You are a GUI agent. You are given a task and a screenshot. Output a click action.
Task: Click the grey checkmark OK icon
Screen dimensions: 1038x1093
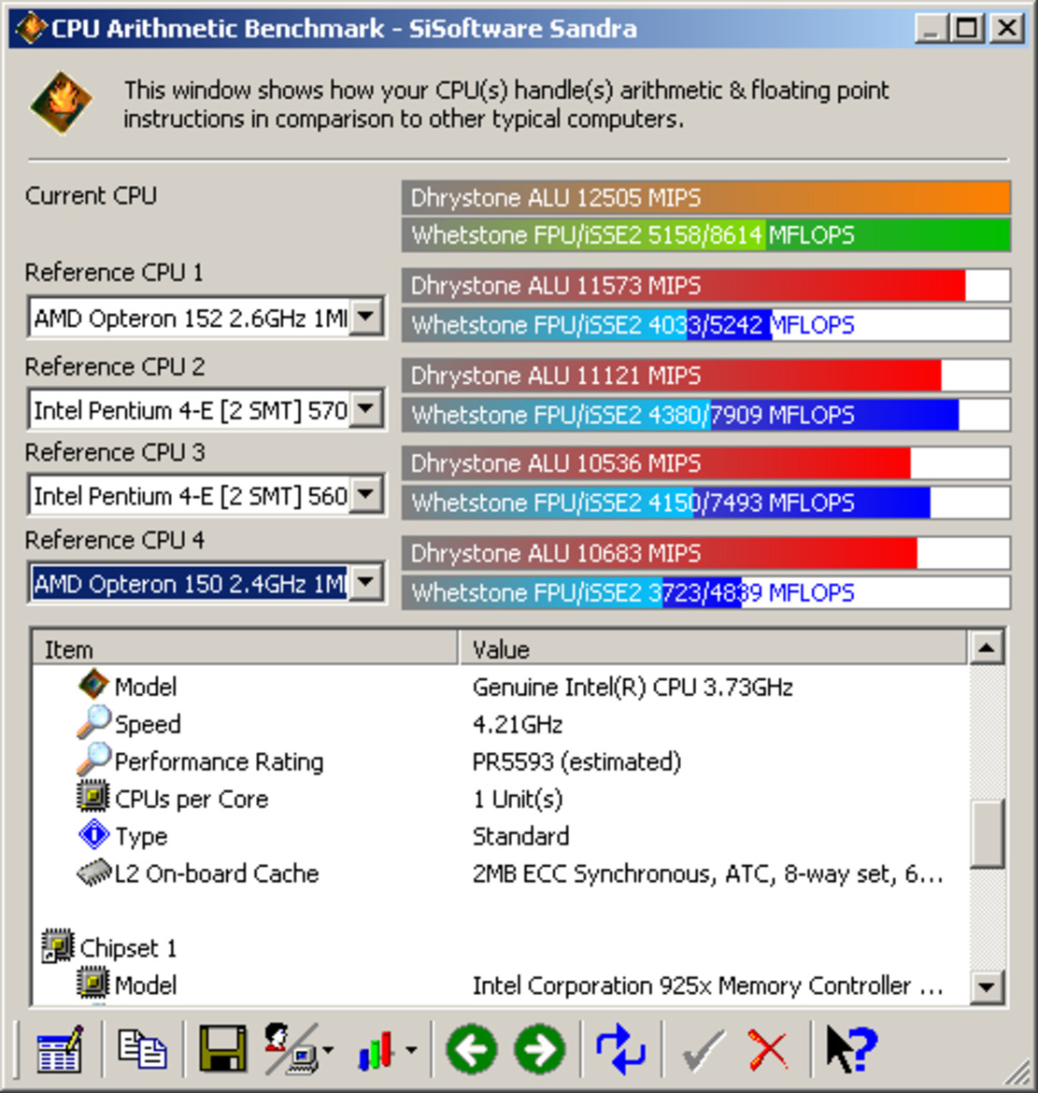tap(703, 1050)
